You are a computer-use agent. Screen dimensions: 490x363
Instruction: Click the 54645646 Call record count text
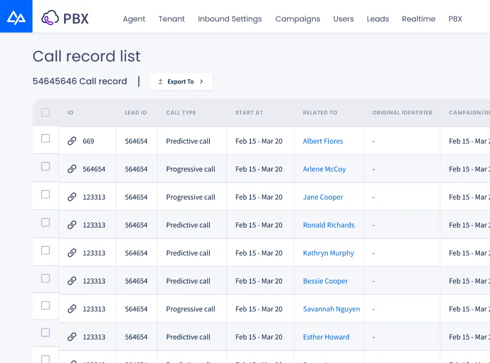pos(80,81)
